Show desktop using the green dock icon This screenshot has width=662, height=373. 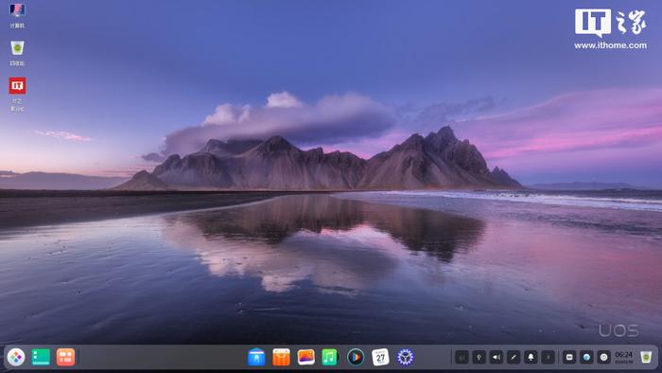(x=41, y=357)
